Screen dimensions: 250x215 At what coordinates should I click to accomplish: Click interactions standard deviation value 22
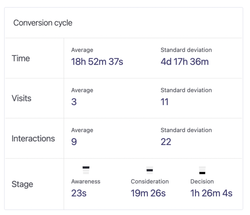tap(166, 142)
